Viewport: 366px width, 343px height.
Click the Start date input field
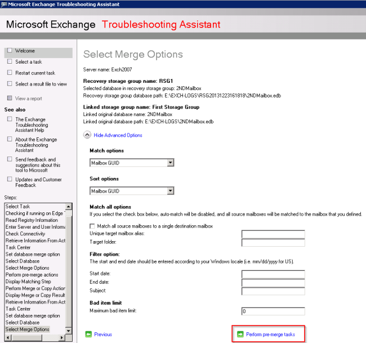click(x=273, y=274)
